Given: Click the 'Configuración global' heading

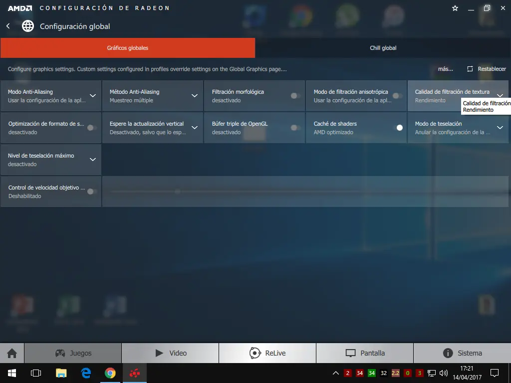Looking at the screenshot, I should click(x=75, y=26).
